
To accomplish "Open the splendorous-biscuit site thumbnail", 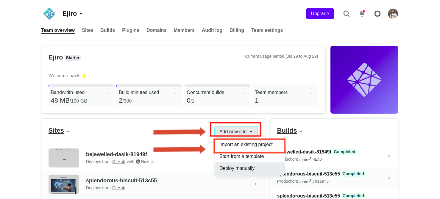I will [64, 184].
